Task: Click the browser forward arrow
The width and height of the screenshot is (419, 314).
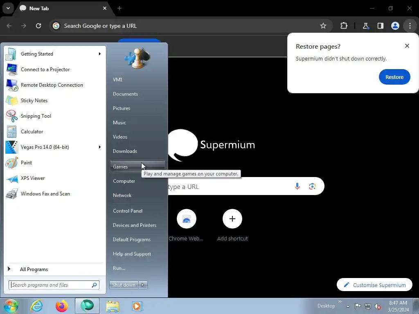Action: click(24, 26)
